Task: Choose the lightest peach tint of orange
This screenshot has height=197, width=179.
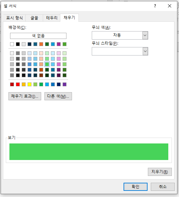Action: [x=41, y=53]
